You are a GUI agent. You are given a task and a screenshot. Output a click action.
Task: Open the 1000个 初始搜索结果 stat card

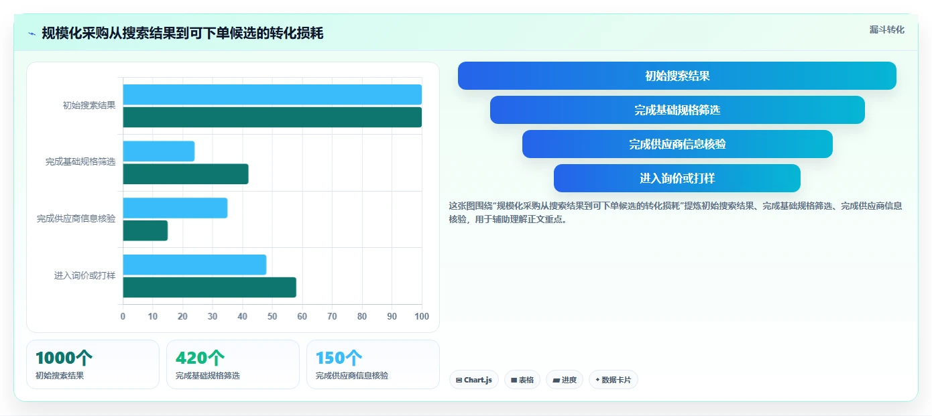coord(93,364)
